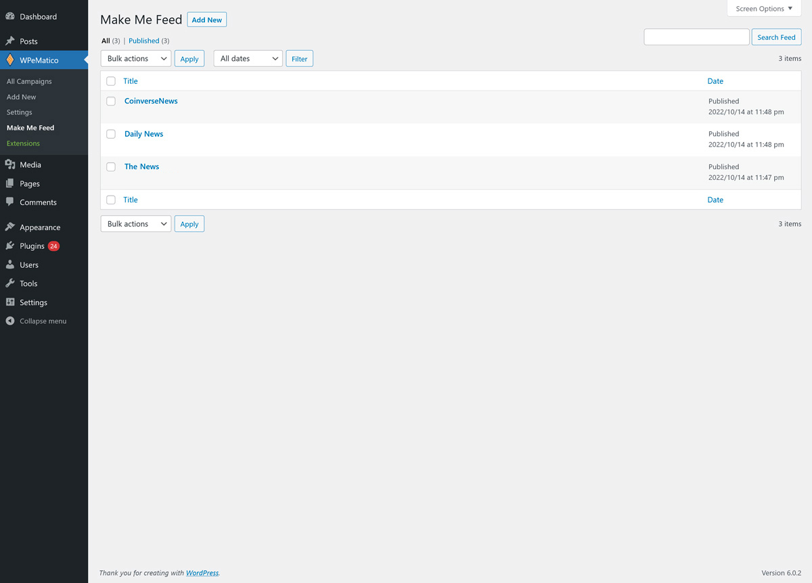812x583 pixels.
Task: Follow the WordPress link in footer
Action: [x=202, y=573]
